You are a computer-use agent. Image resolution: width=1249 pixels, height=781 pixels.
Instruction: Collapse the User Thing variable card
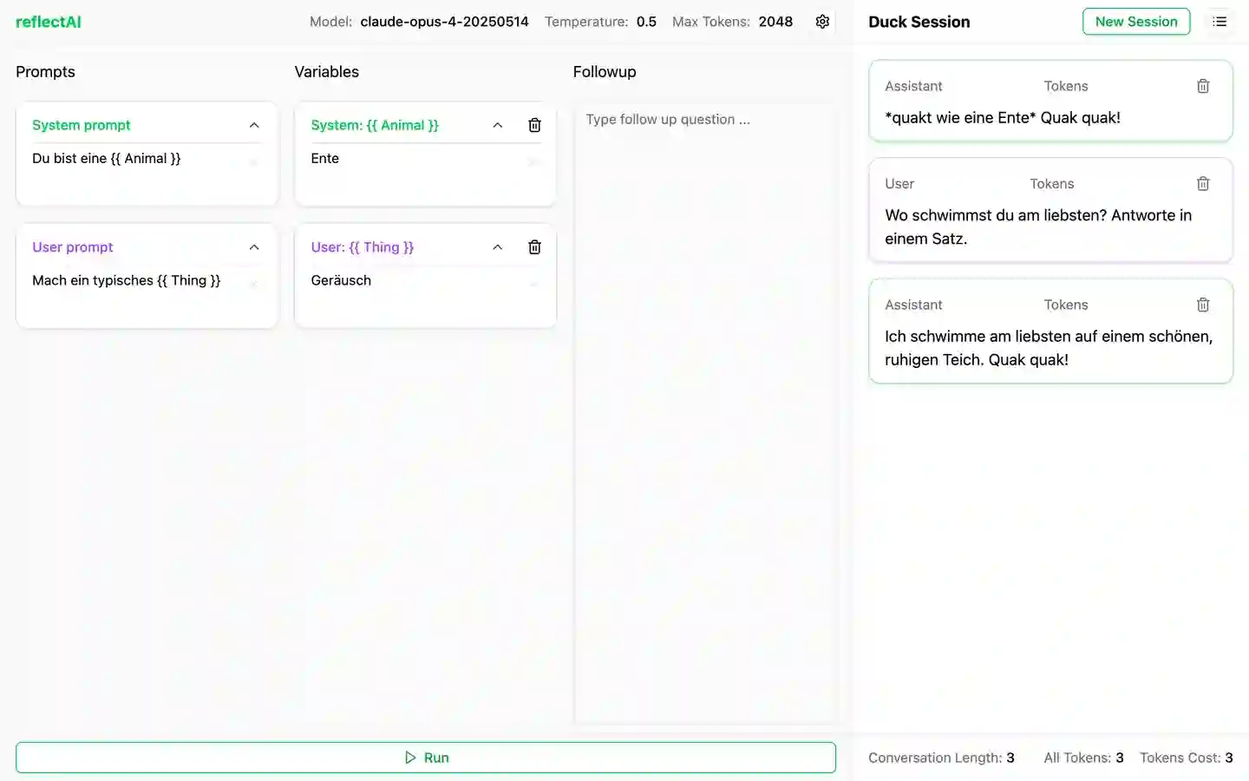point(498,247)
